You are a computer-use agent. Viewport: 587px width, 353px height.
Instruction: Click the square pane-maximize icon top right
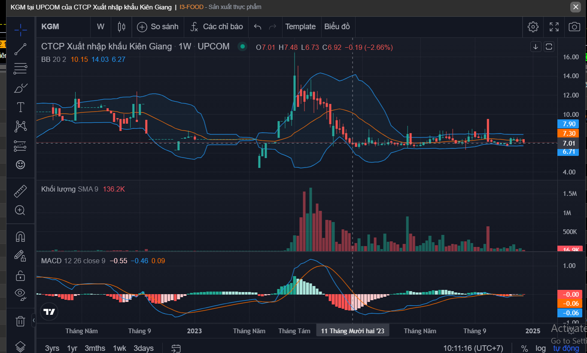tap(549, 47)
